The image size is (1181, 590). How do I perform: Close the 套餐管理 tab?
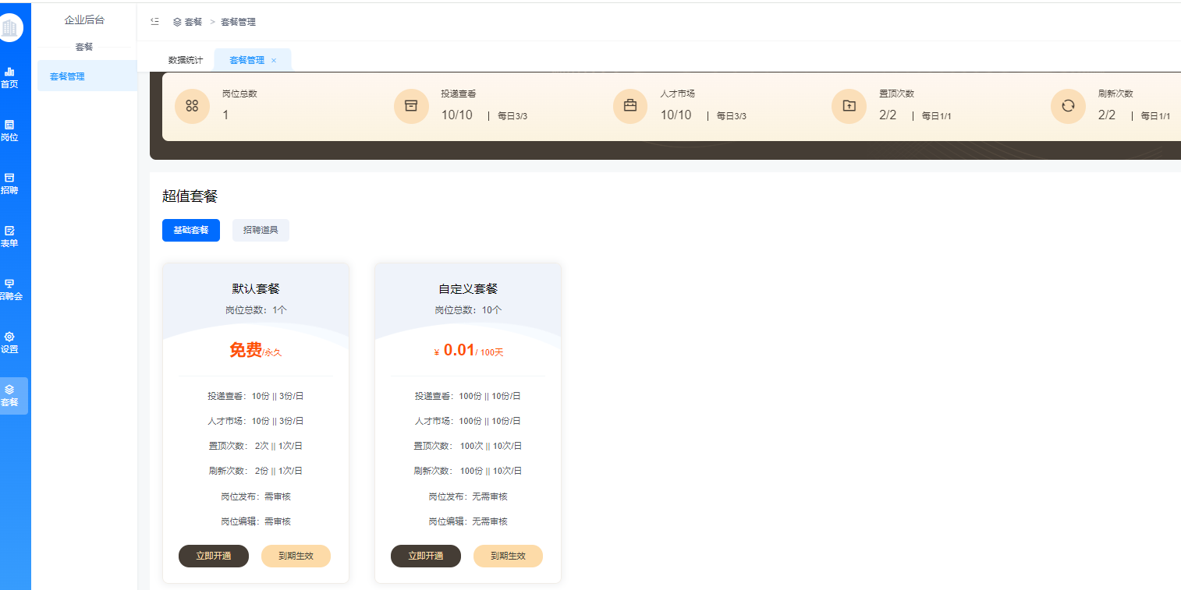(274, 61)
